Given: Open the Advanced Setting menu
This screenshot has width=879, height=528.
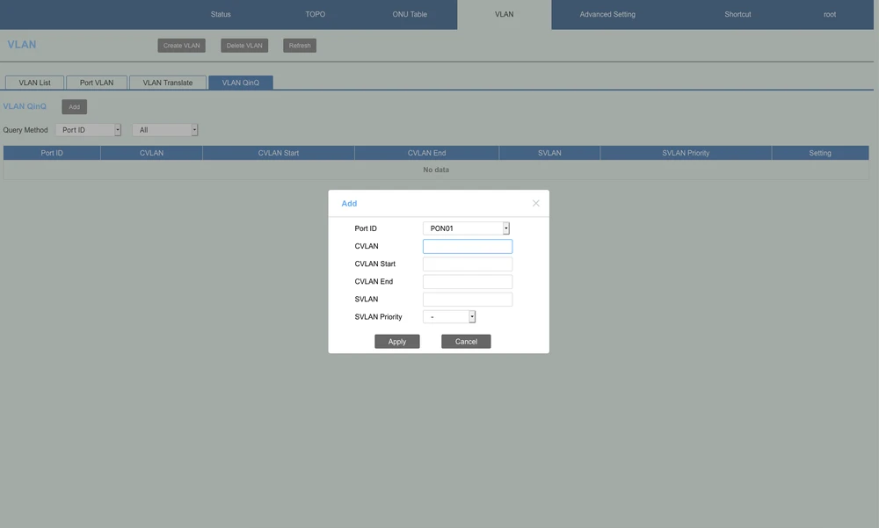Looking at the screenshot, I should click(607, 14).
